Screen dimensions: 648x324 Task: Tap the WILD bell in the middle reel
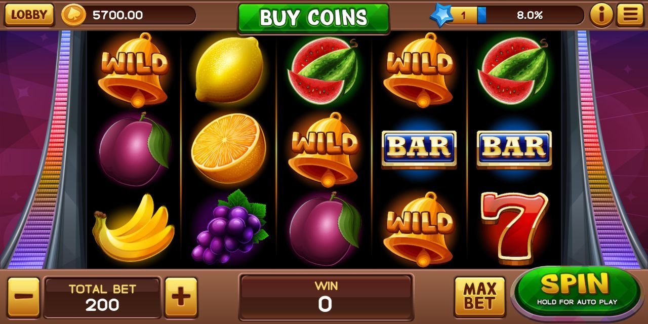324,149
